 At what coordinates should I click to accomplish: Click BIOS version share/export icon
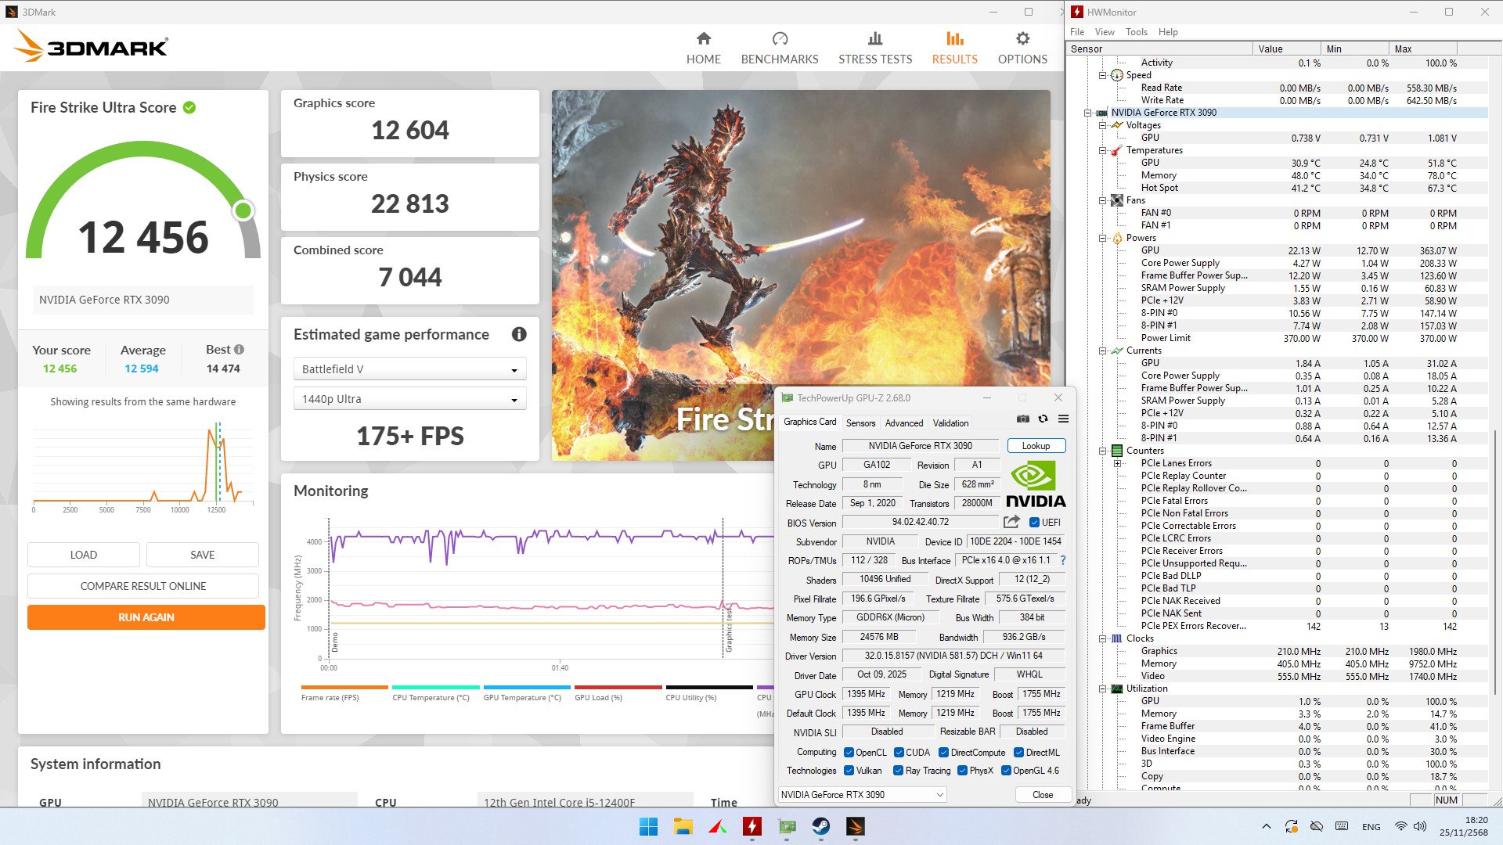[1011, 522]
